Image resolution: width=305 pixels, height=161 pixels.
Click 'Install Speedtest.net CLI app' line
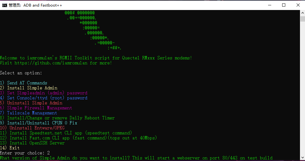click(66, 133)
